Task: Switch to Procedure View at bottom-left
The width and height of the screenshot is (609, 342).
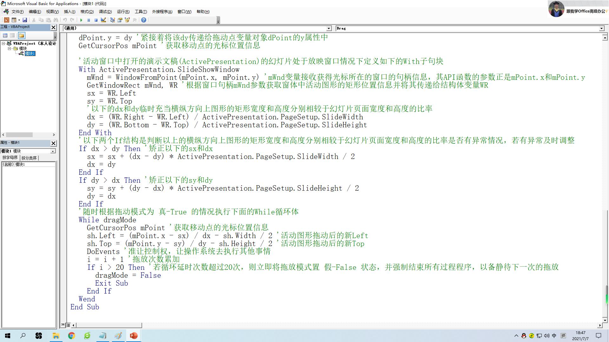Action: click(63, 325)
